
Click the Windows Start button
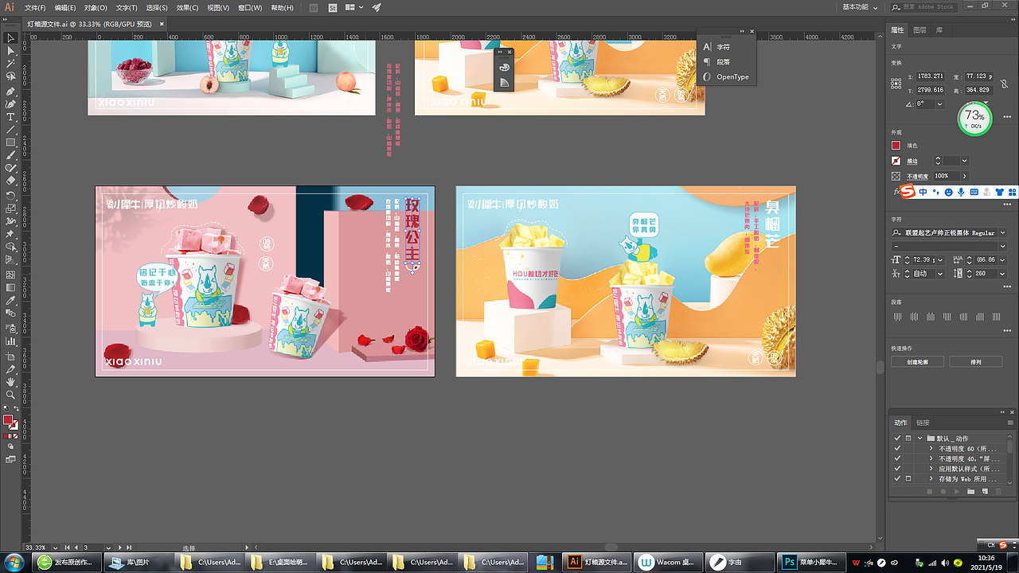point(15,562)
